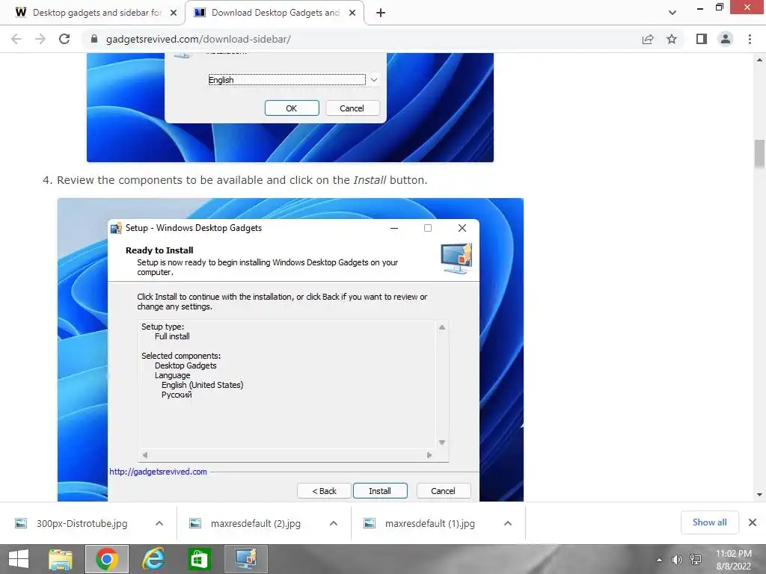Close the Desktop gadgets and sidebar tab
Image resolution: width=766 pixels, height=574 pixels.
174,13
